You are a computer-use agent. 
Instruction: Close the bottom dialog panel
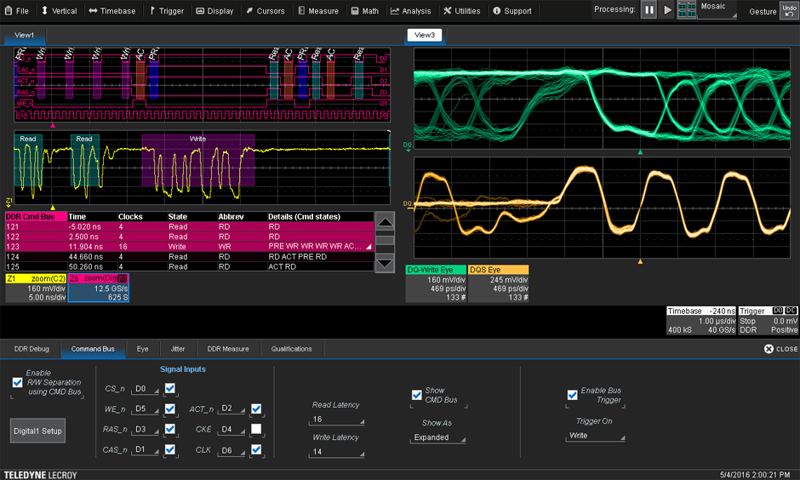point(780,349)
